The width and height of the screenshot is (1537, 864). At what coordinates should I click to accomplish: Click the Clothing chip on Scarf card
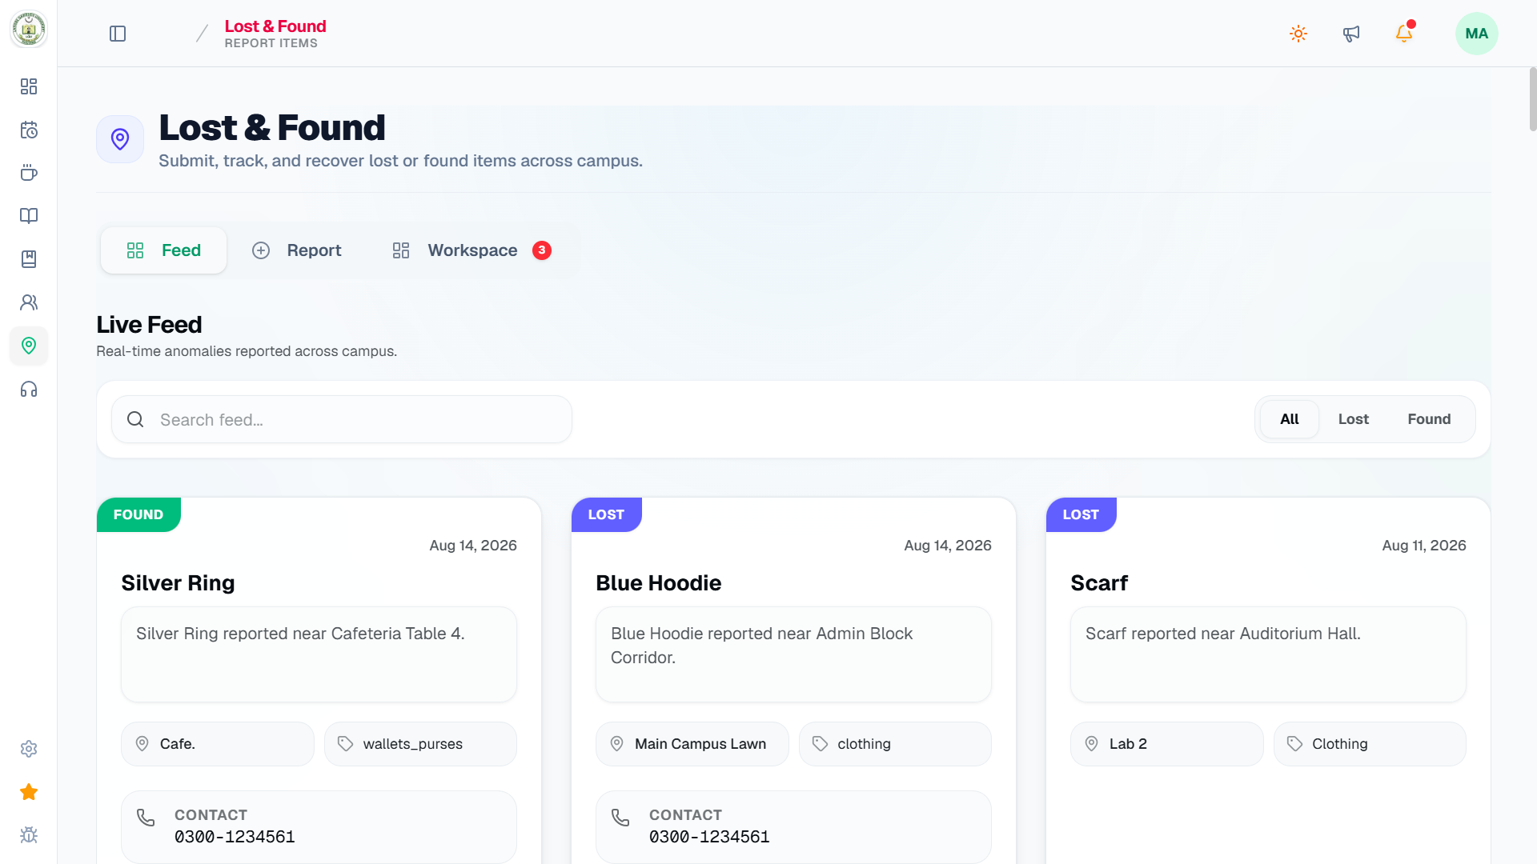point(1370,744)
